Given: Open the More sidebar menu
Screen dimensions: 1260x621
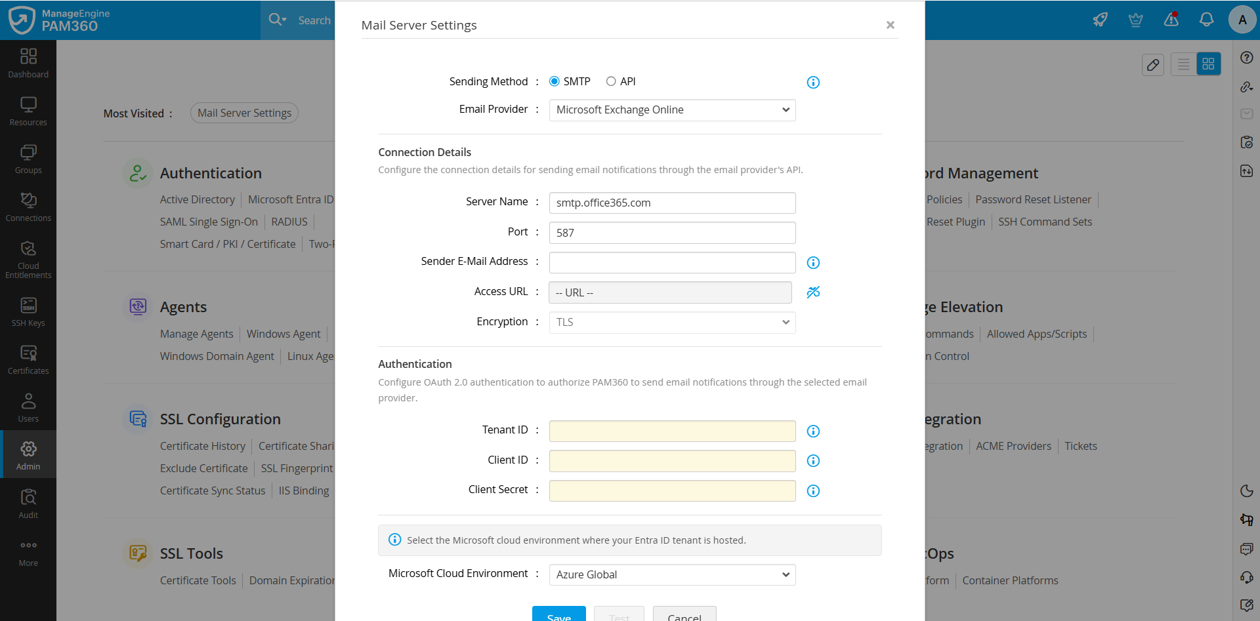Looking at the screenshot, I should (28, 552).
